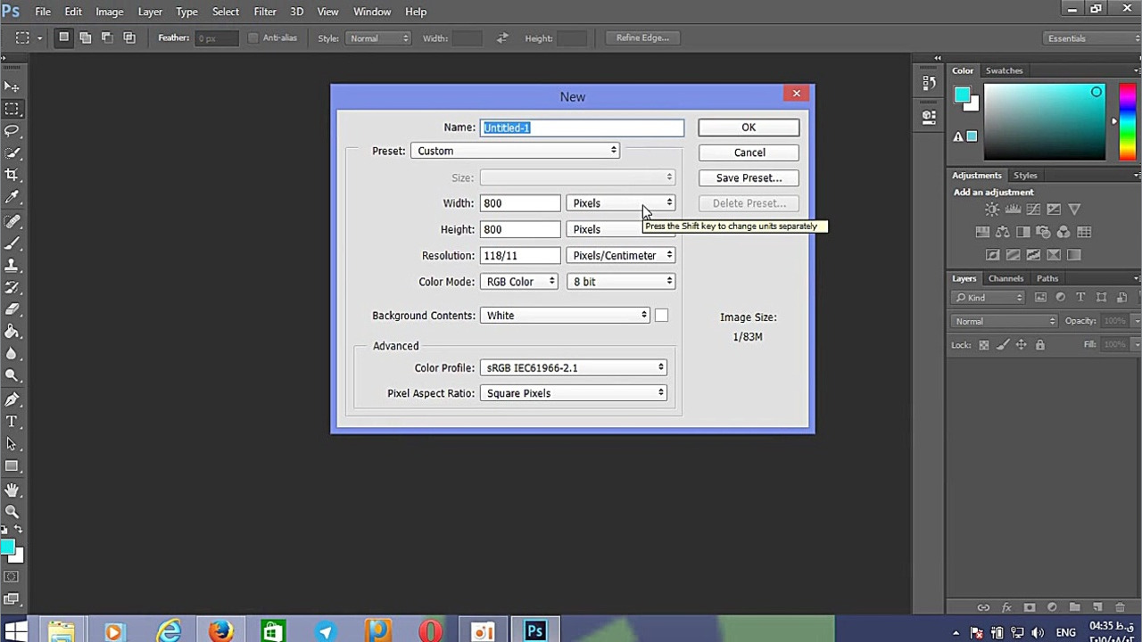The height and width of the screenshot is (642, 1142).
Task: Switch to the Swatches tab
Action: pyautogui.click(x=1004, y=70)
